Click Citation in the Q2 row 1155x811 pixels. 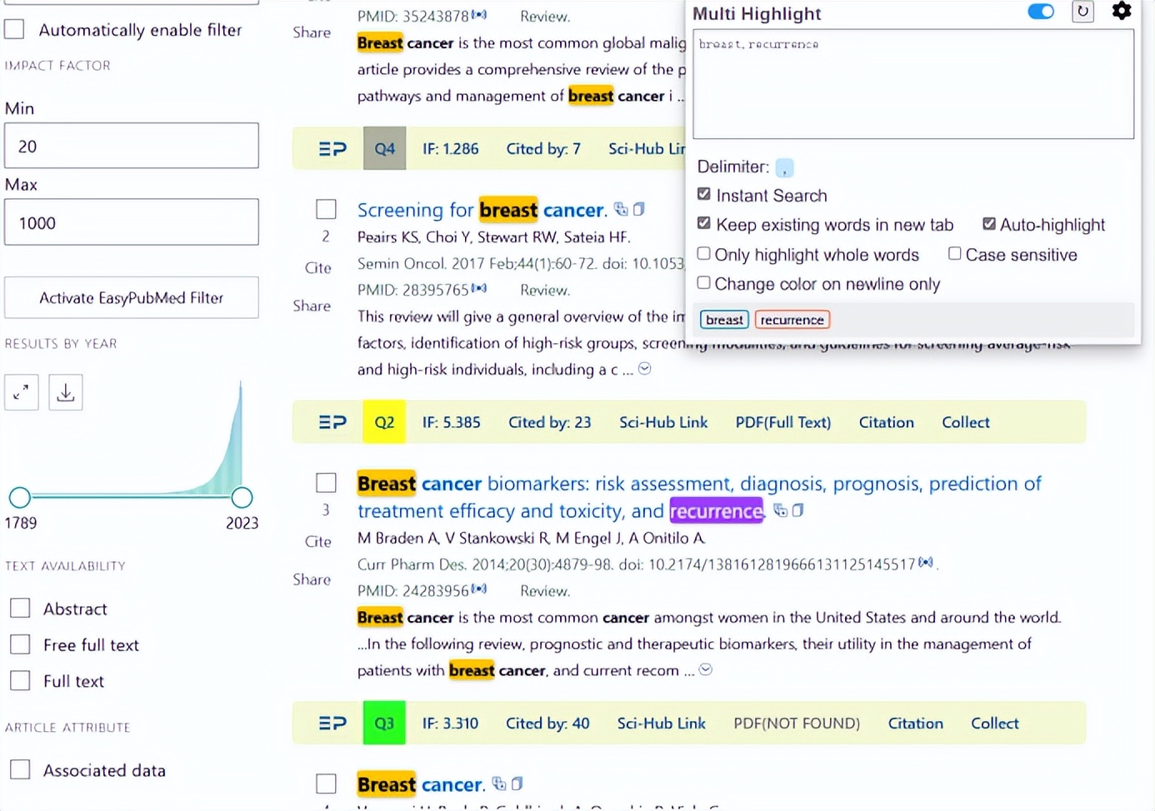887,422
